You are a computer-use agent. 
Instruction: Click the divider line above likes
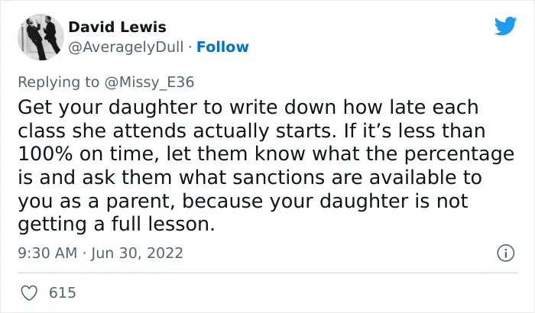tap(267, 273)
